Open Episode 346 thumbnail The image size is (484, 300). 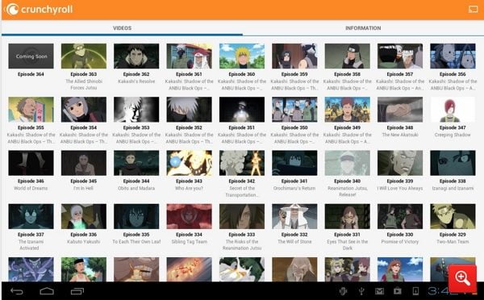click(x=31, y=163)
